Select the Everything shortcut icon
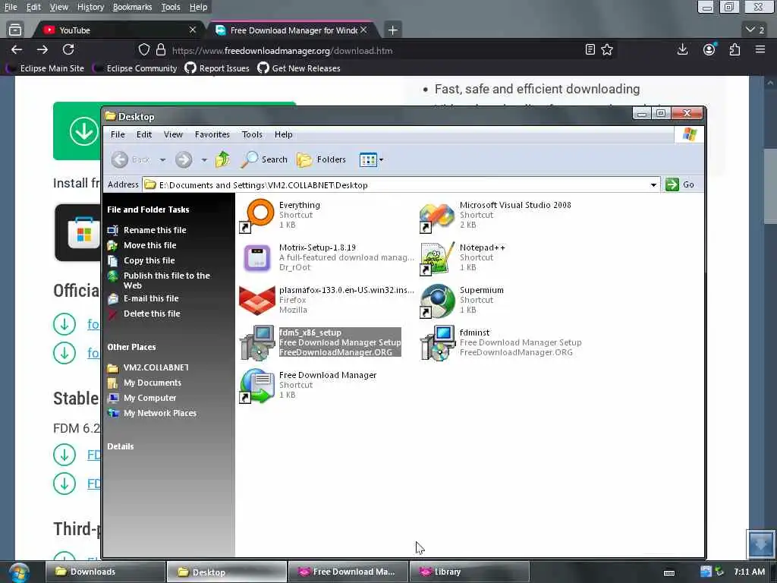 (x=256, y=215)
